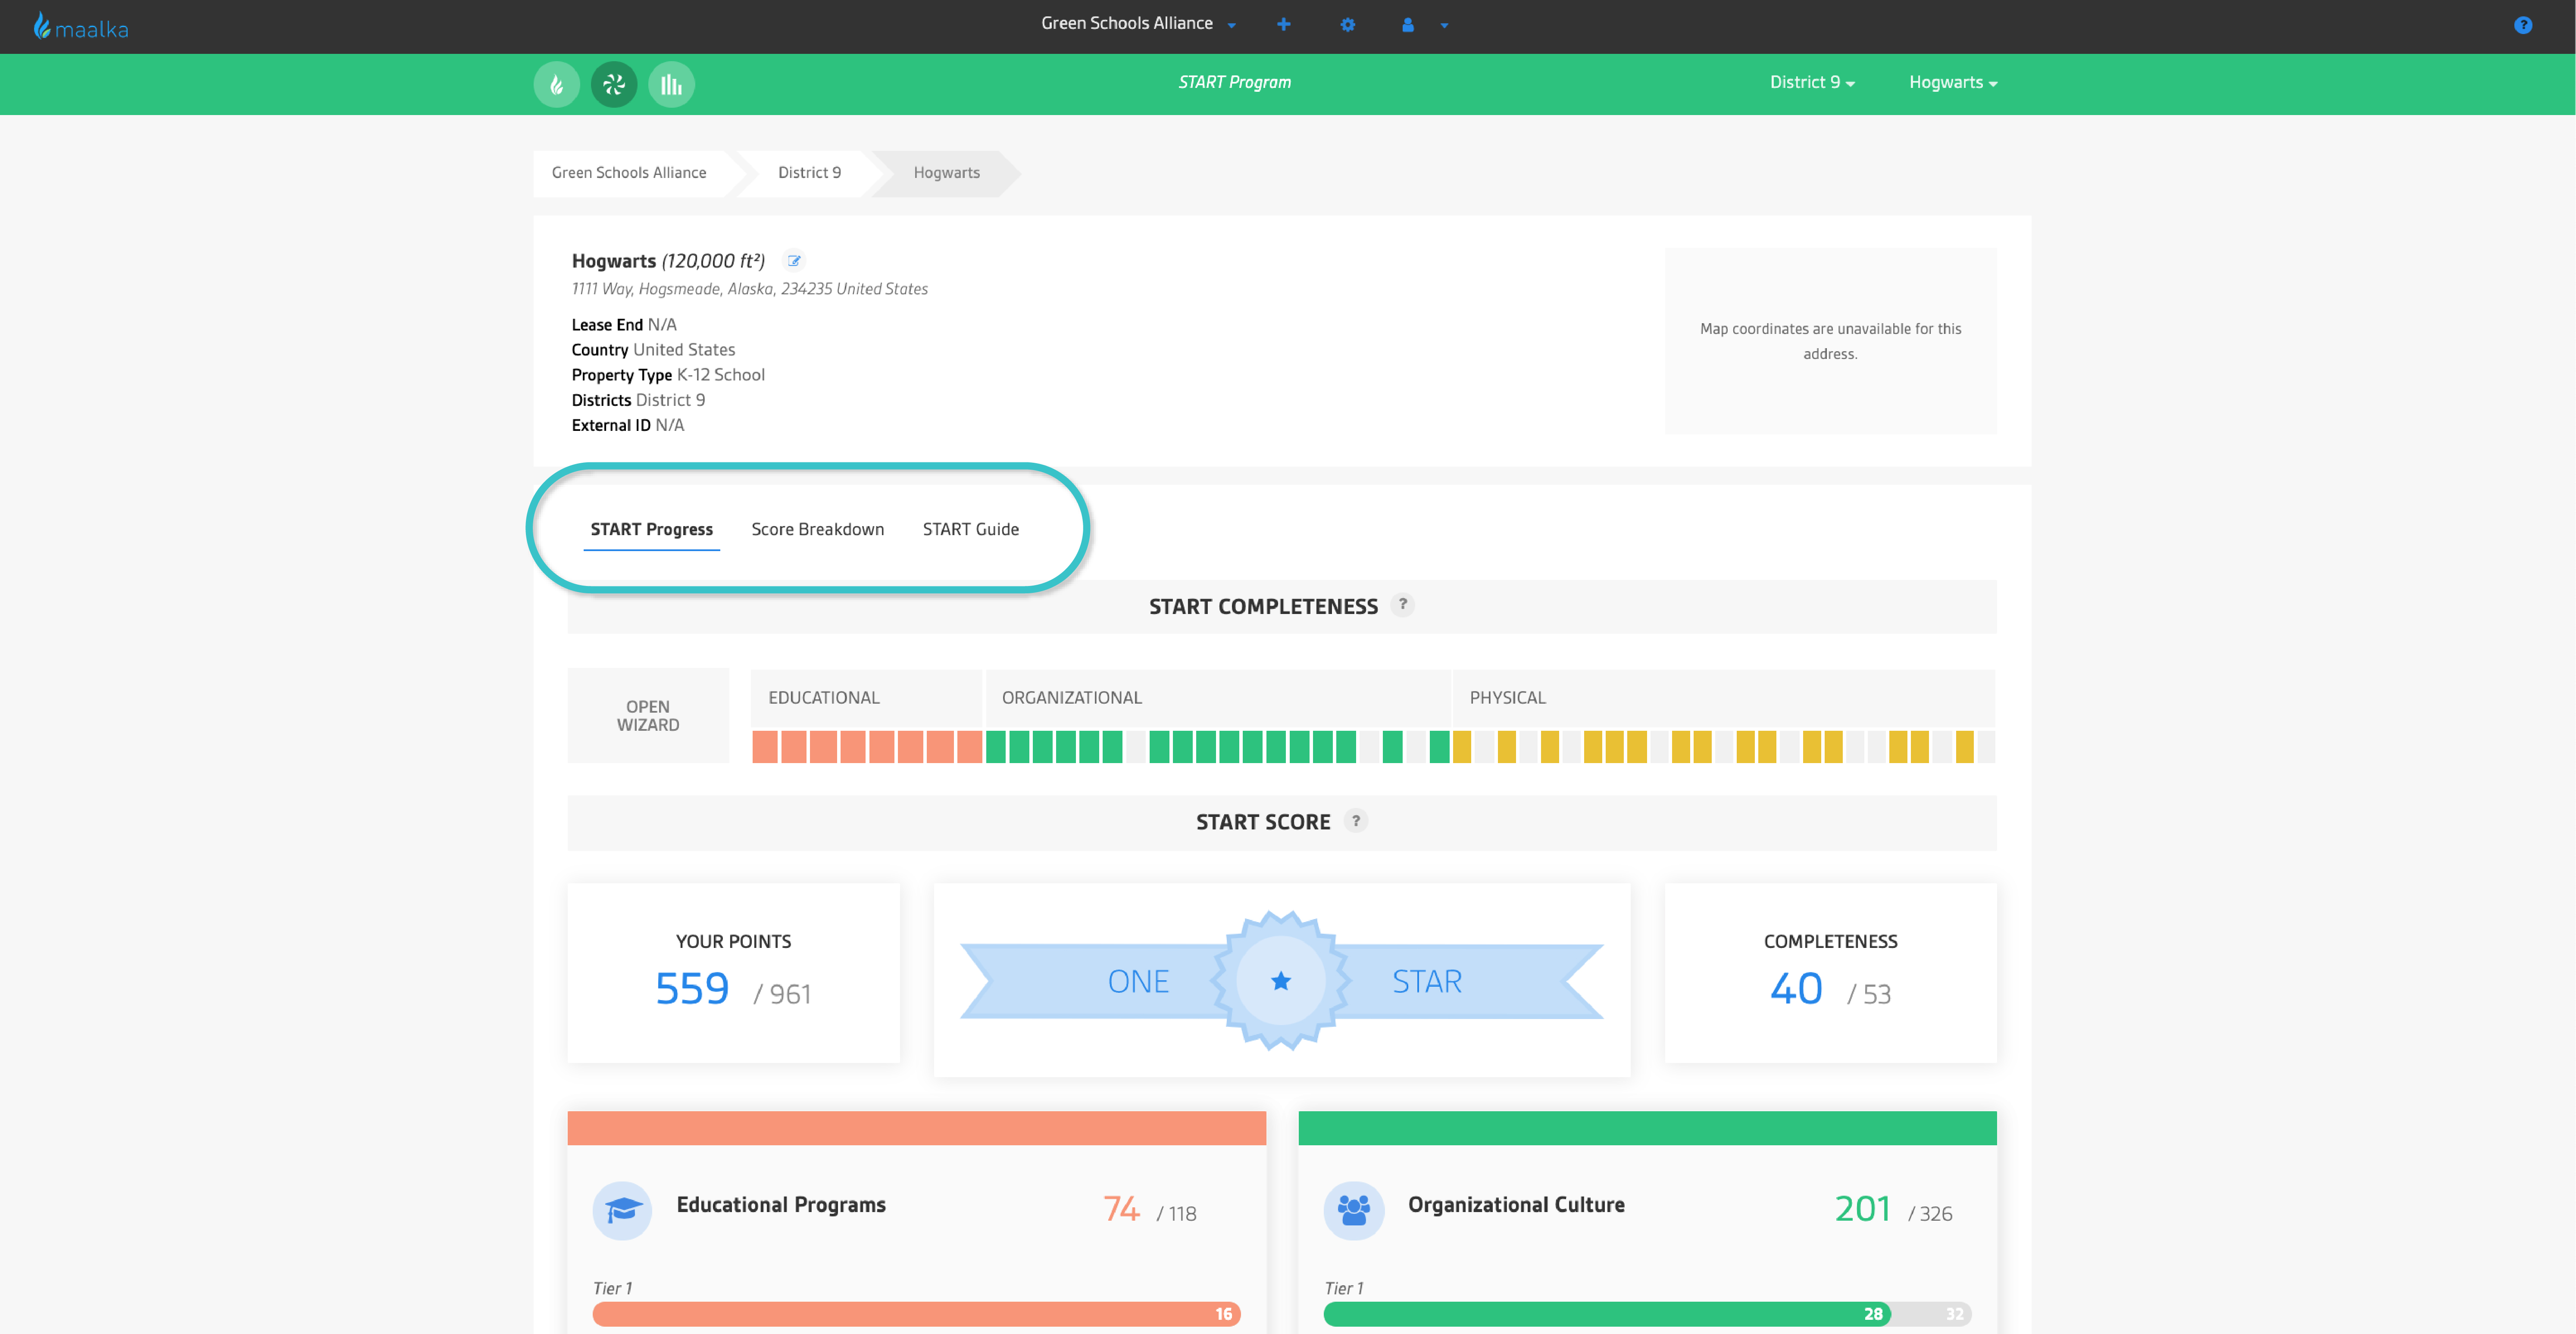The image size is (2576, 1334).
Task: Click the Your Points 559 score card
Action: click(x=734, y=972)
